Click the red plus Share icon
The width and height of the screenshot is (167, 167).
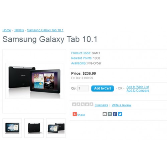tap(74, 114)
